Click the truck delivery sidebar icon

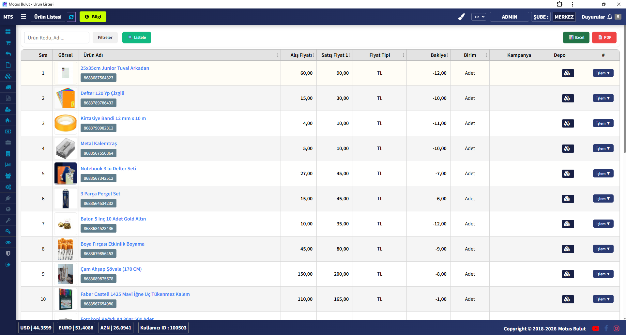click(8, 87)
